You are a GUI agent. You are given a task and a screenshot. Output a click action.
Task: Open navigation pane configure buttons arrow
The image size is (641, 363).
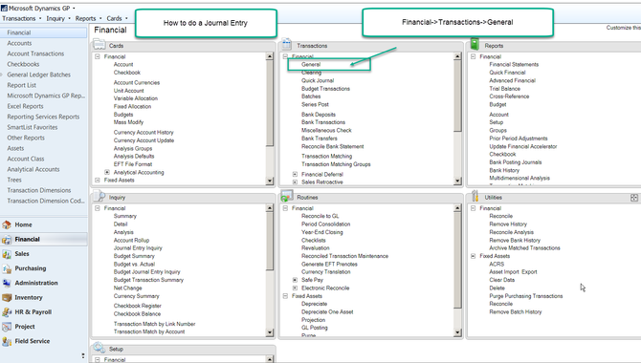point(83,356)
